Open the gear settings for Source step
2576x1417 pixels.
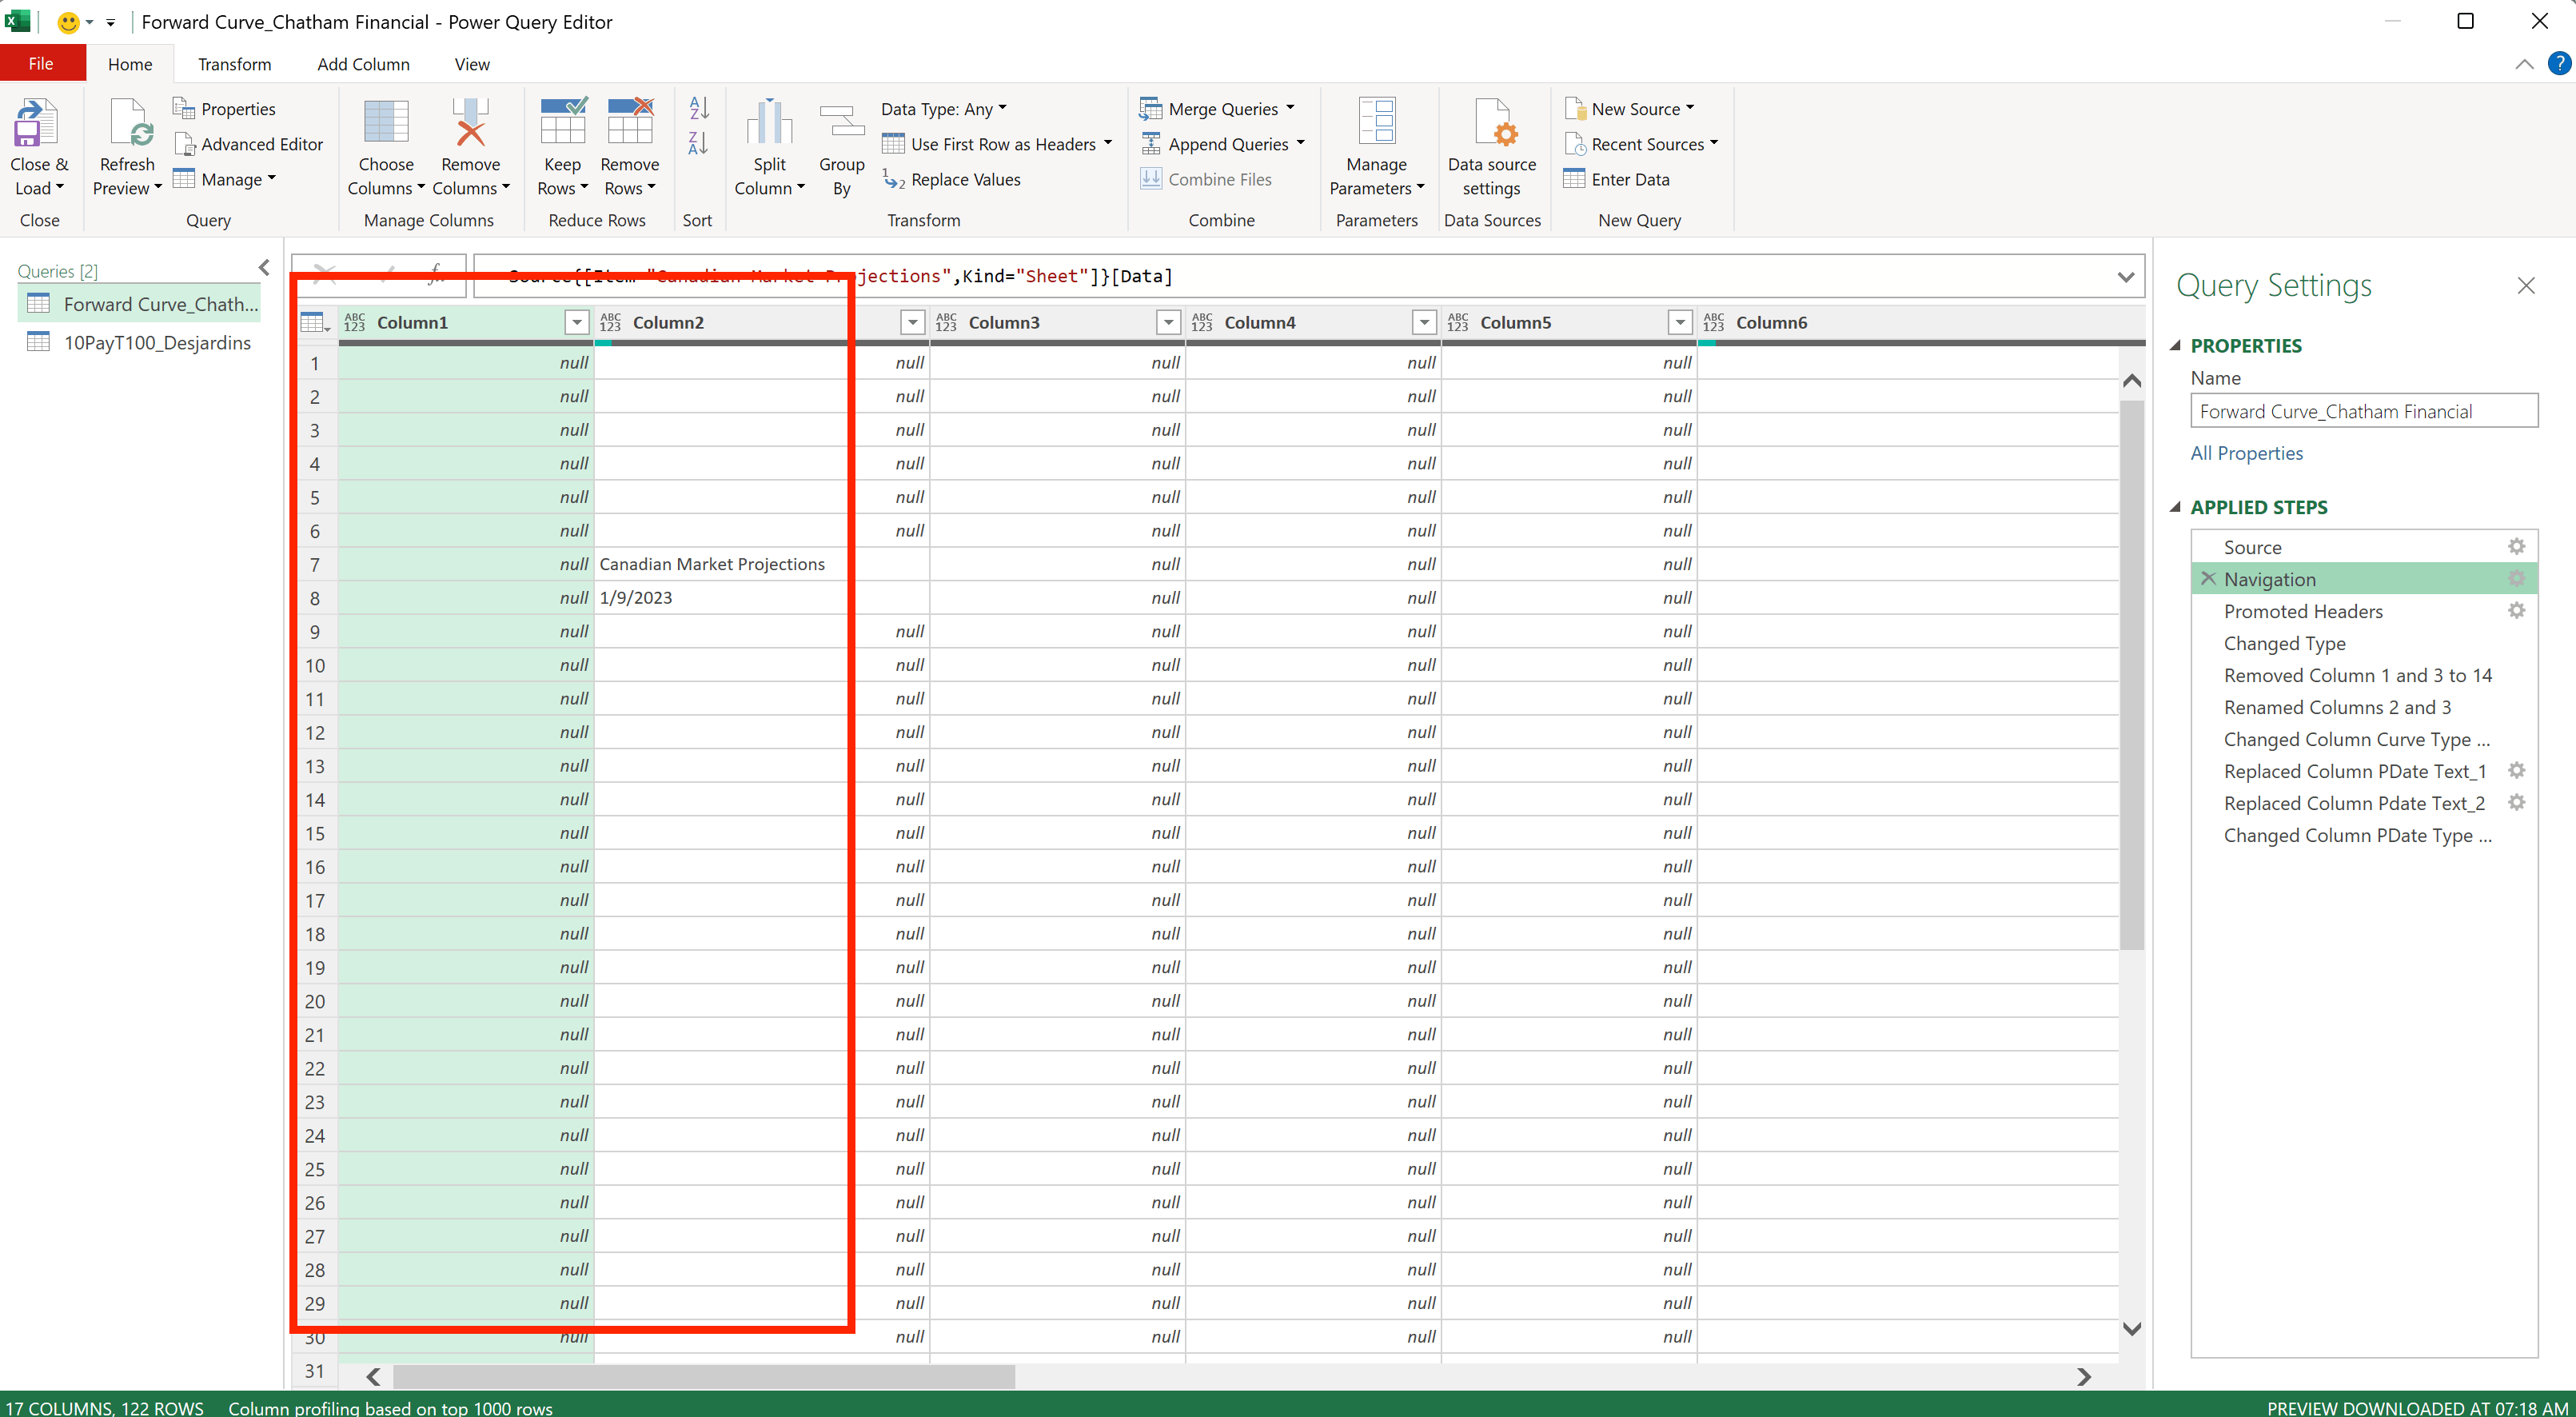(x=2516, y=547)
